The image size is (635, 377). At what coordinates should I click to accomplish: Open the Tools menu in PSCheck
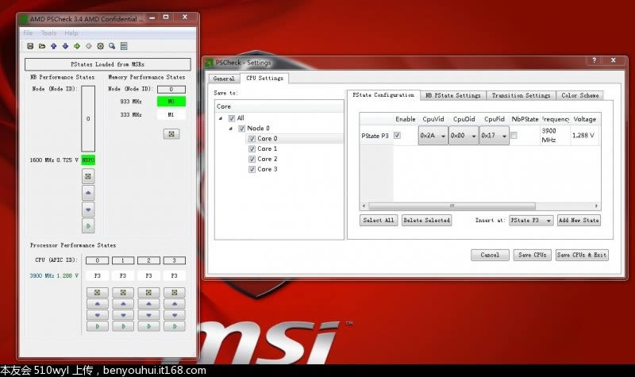[48, 33]
